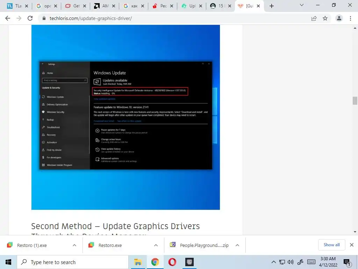358x269 pixels.
Task: Open the dark app icon on taskbar
Action: coord(189,262)
